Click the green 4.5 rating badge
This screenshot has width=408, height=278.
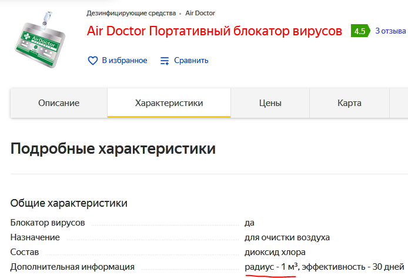coord(359,31)
